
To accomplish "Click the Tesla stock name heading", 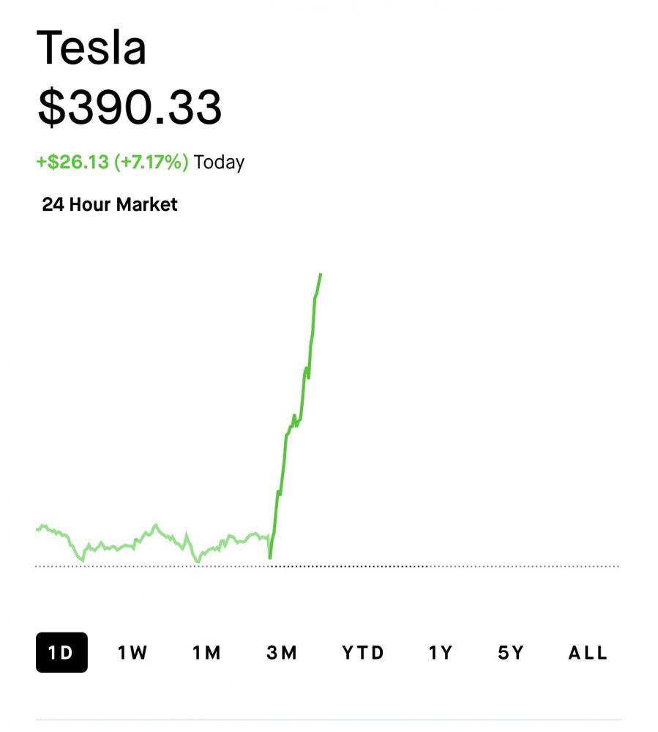I will [x=91, y=48].
